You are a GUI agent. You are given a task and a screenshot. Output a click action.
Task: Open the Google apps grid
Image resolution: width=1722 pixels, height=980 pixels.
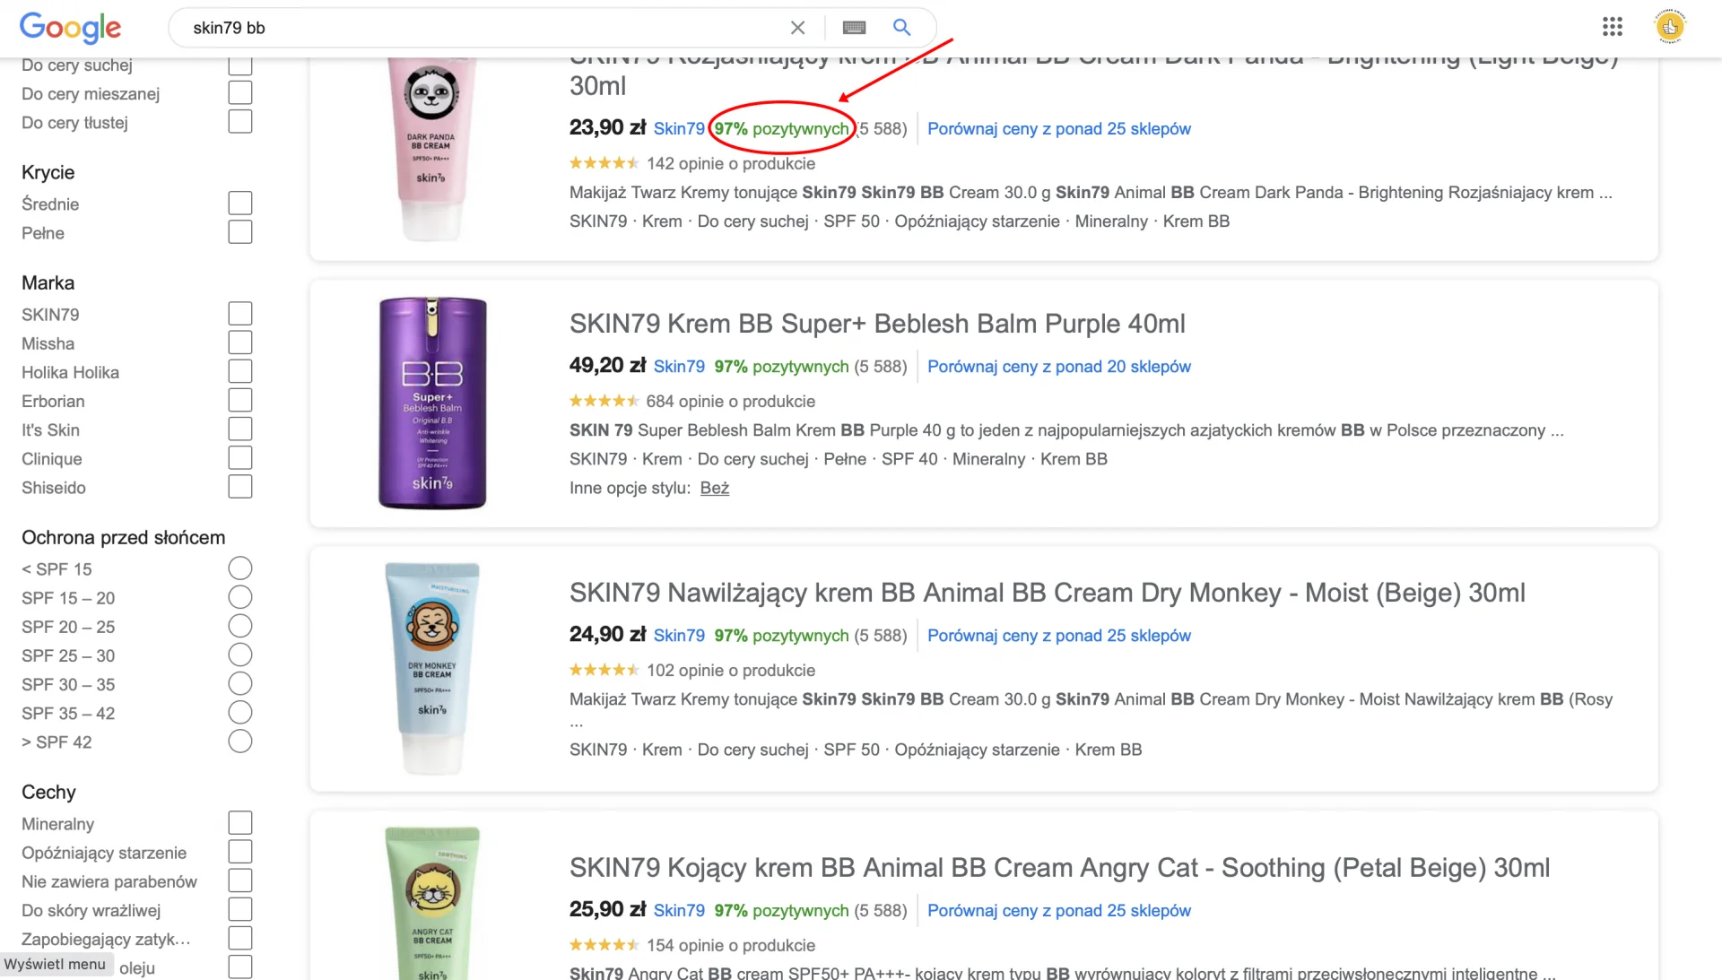point(1612,27)
